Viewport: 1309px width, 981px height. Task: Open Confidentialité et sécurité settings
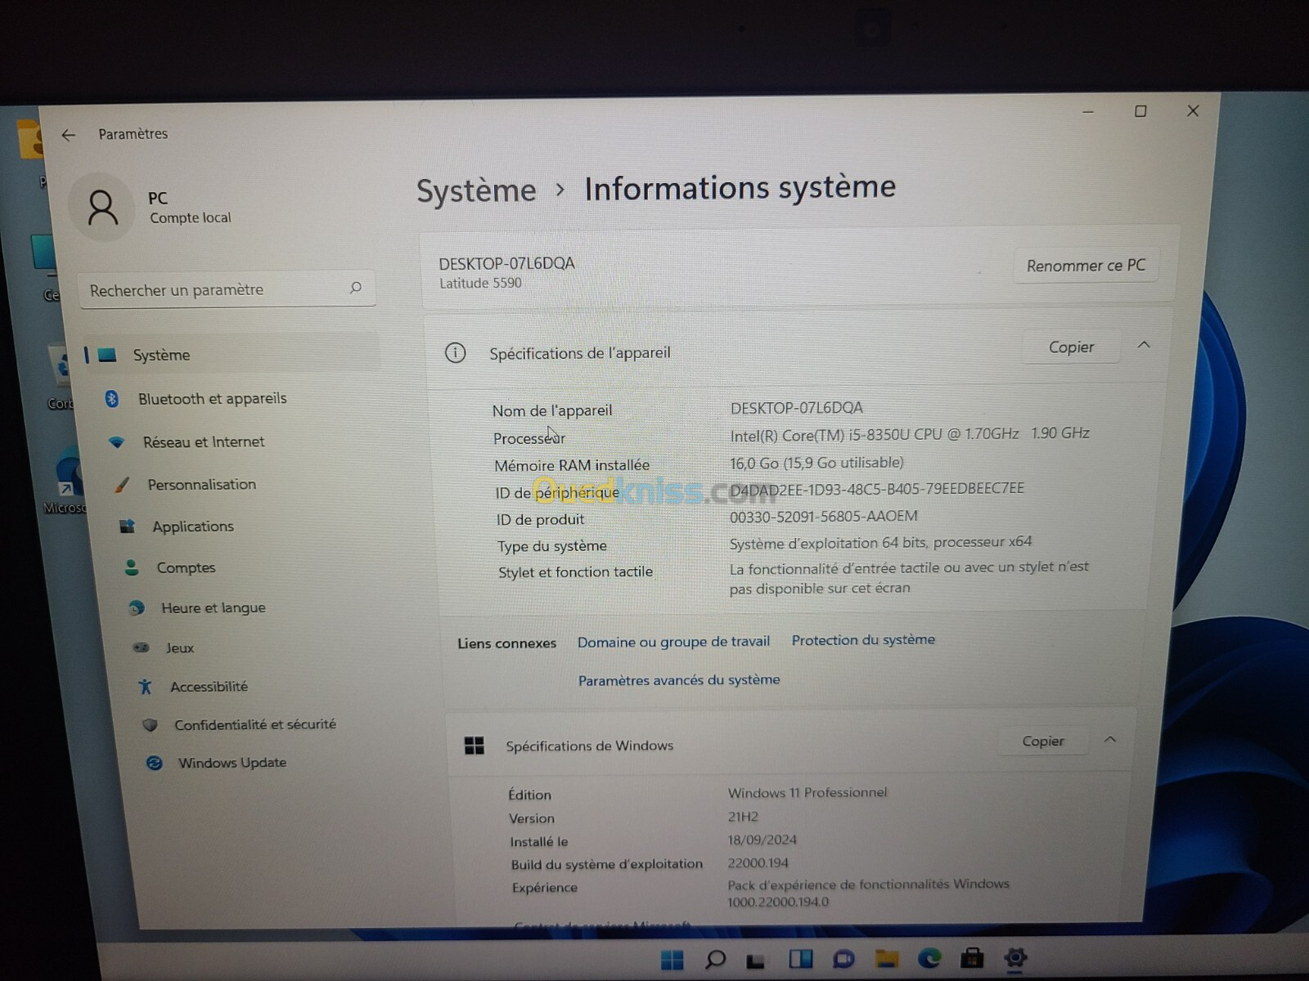pyautogui.click(x=254, y=724)
